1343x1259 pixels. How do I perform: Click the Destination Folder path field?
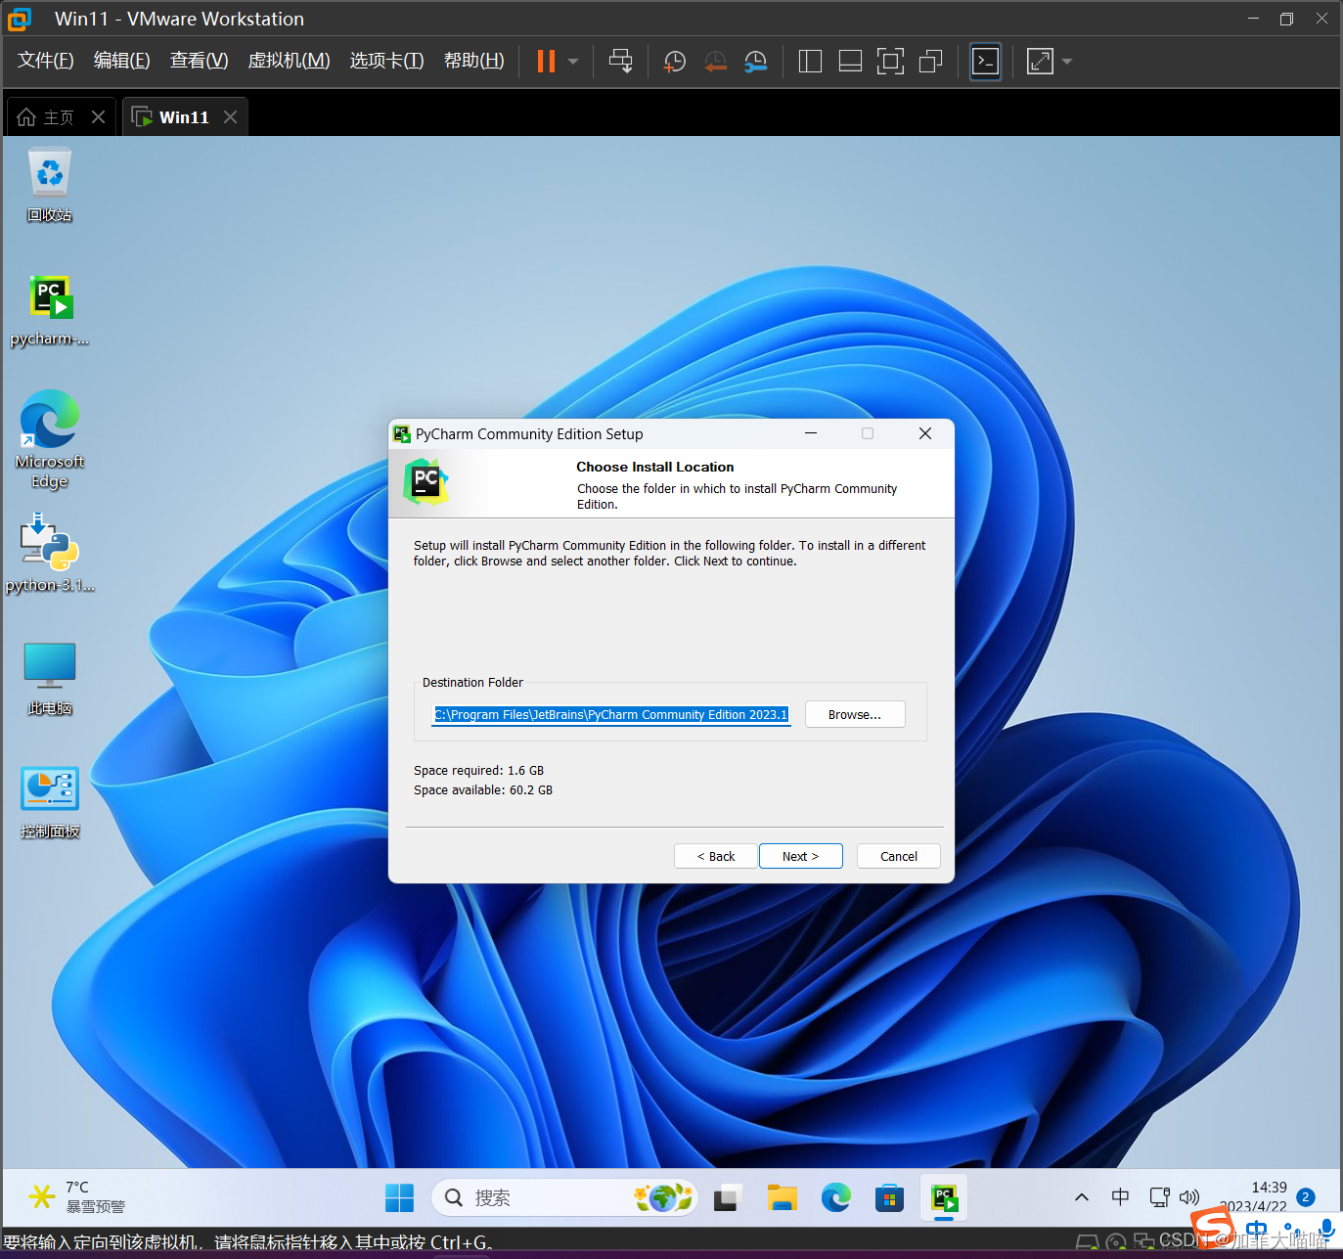pyautogui.click(x=611, y=715)
